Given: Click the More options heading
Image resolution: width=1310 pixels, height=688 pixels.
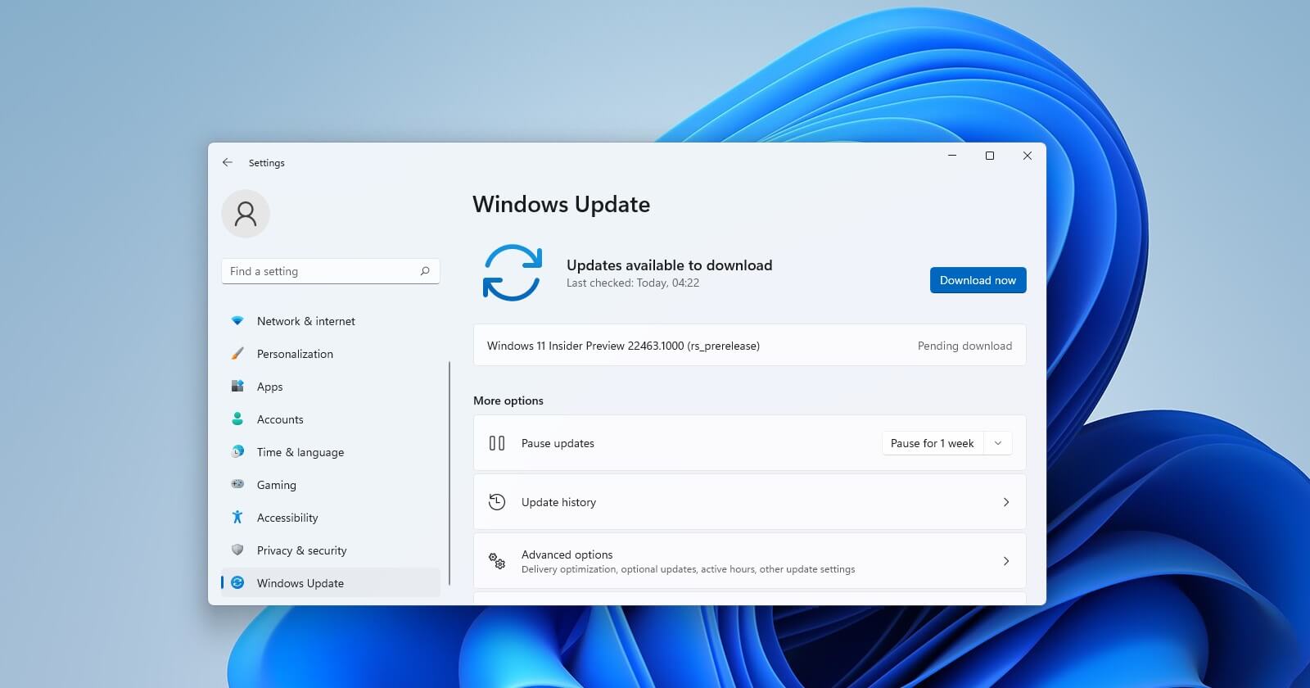Looking at the screenshot, I should click(x=508, y=401).
